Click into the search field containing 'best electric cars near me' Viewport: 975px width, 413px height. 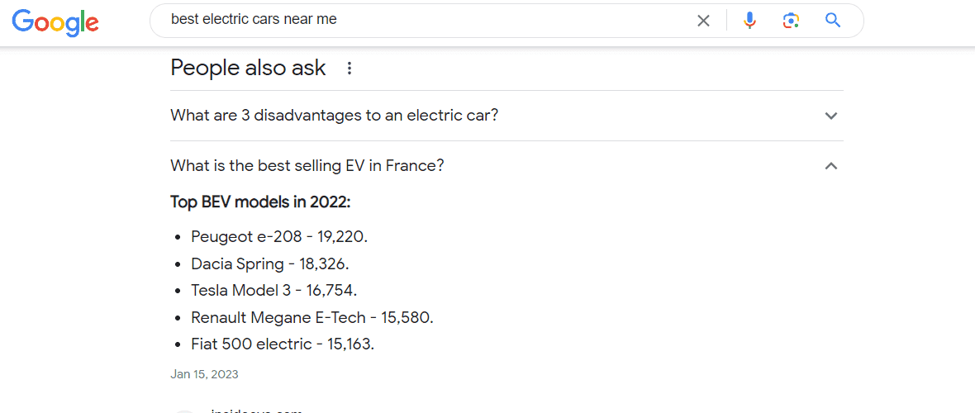click(x=429, y=20)
